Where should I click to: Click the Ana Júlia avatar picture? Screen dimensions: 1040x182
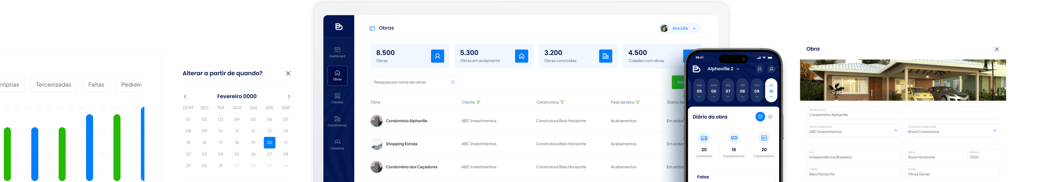click(664, 28)
